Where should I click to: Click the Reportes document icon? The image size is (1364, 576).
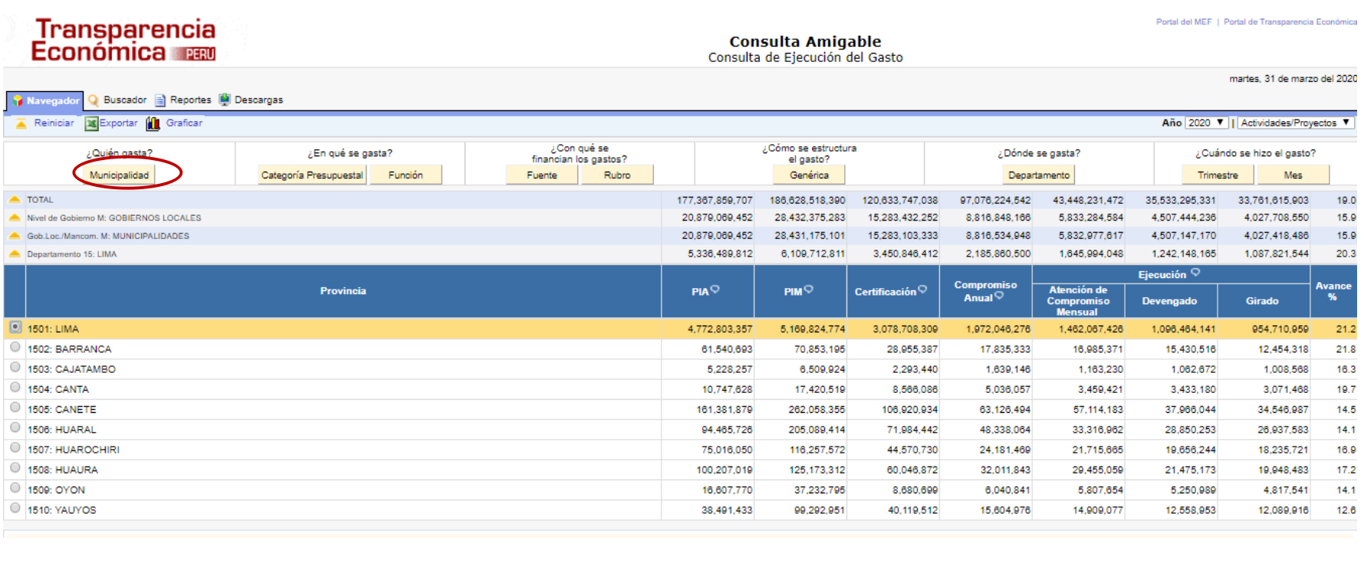(160, 100)
